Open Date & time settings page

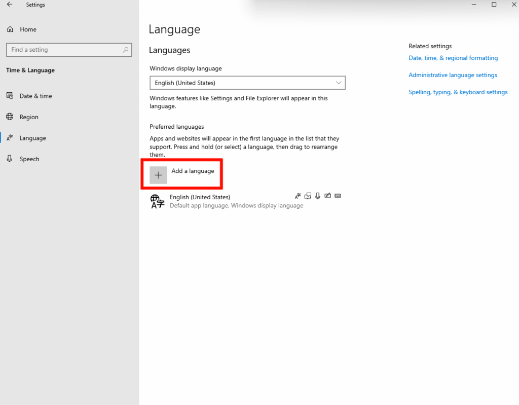pos(35,96)
